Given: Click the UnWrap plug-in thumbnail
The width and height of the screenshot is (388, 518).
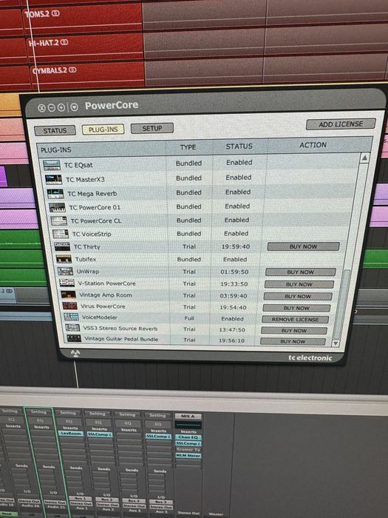Looking at the screenshot, I should [65, 272].
